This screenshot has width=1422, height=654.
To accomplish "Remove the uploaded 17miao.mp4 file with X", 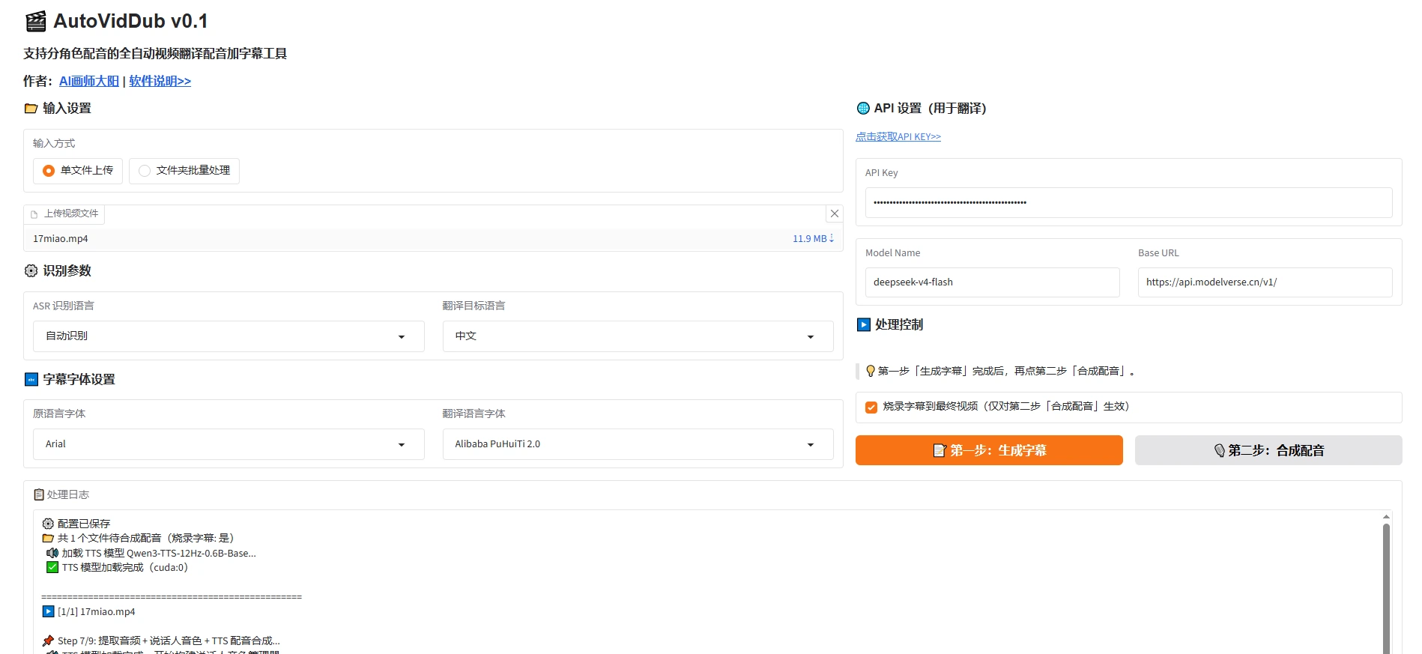I will coord(834,214).
